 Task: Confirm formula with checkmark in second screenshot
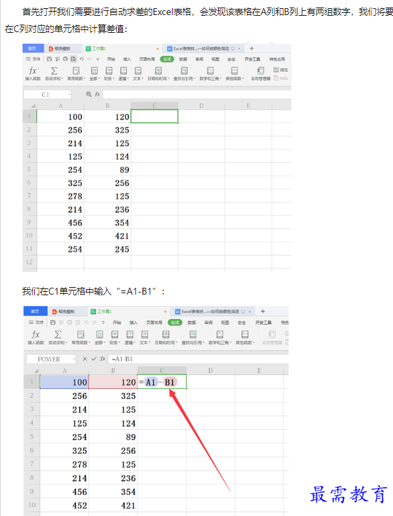[x=94, y=359]
